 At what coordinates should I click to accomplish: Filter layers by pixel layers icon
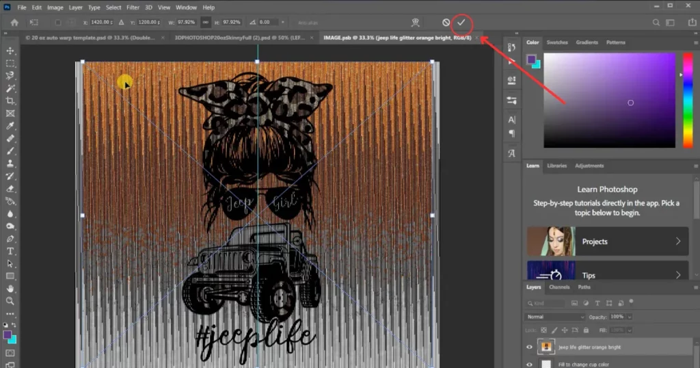pos(574,303)
